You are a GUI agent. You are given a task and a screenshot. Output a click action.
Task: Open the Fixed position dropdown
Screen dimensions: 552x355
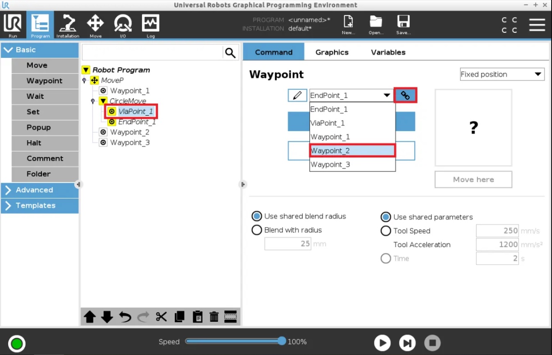point(502,74)
